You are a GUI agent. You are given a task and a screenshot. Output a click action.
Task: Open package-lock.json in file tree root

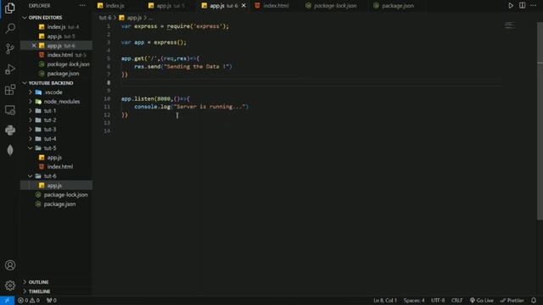pyautogui.click(x=57, y=195)
